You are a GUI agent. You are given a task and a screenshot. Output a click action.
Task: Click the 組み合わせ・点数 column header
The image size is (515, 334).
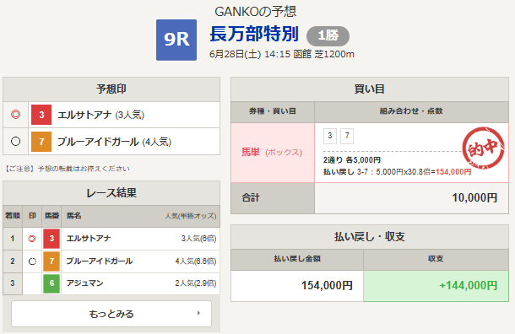click(411, 111)
